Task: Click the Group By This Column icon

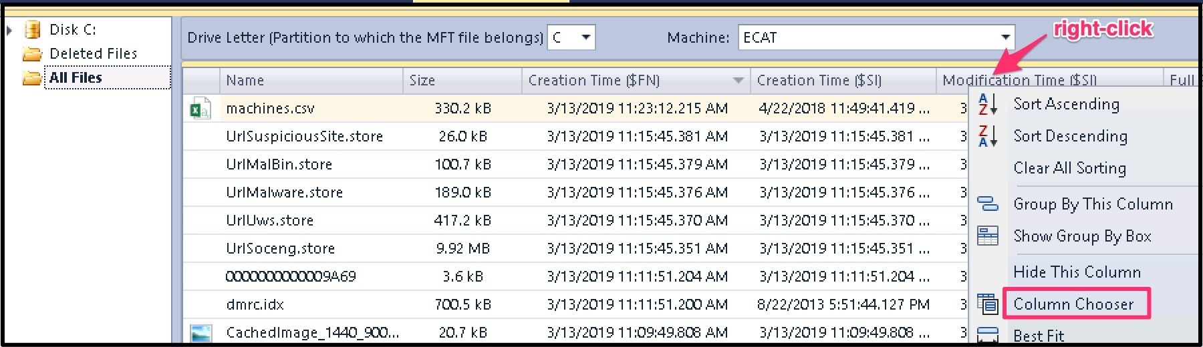Action: (987, 204)
